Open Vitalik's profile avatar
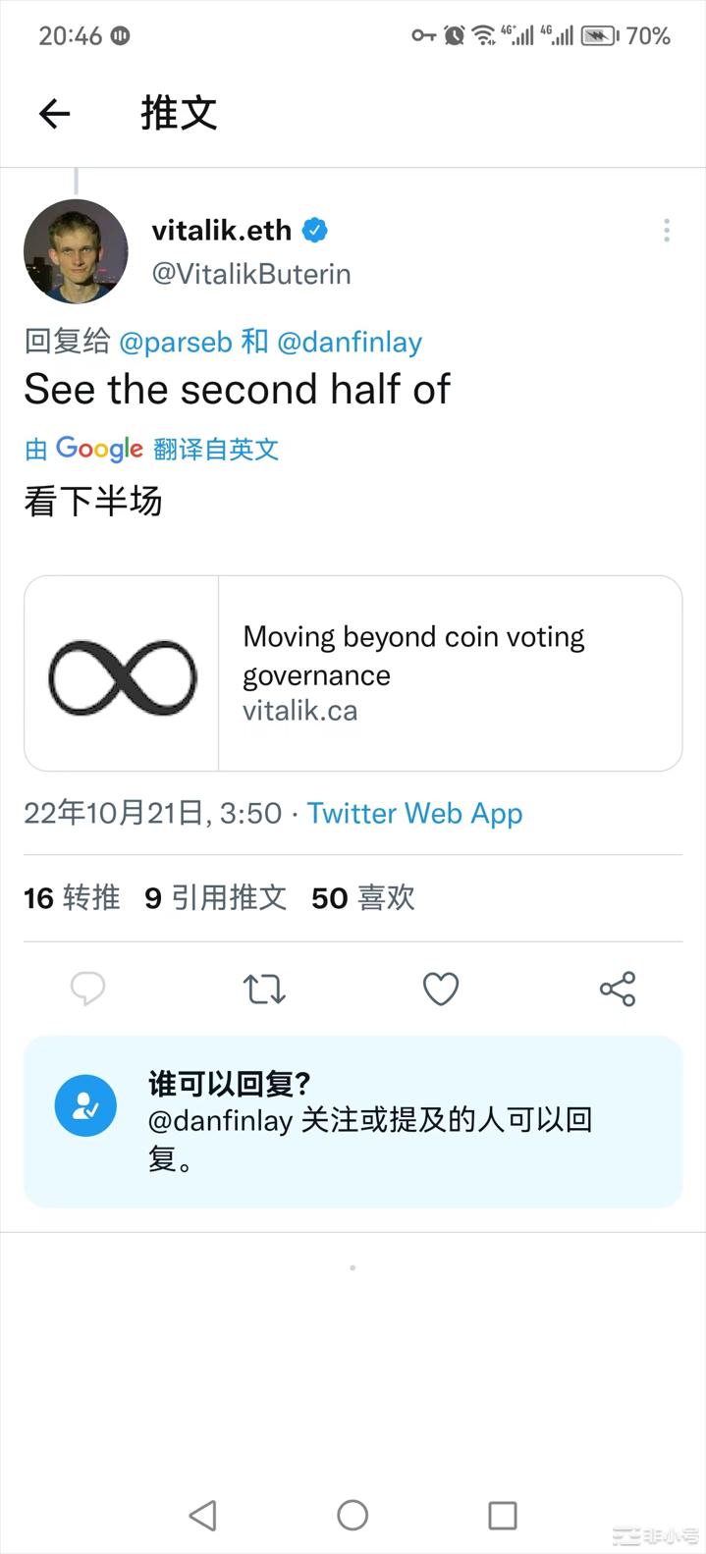The width and height of the screenshot is (706, 1554). pyautogui.click(x=76, y=251)
